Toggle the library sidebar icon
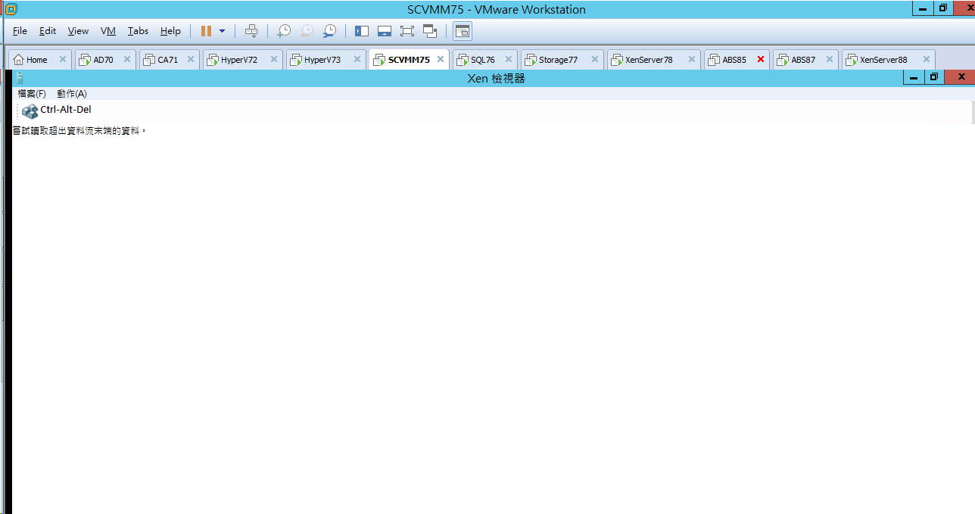 click(x=362, y=31)
